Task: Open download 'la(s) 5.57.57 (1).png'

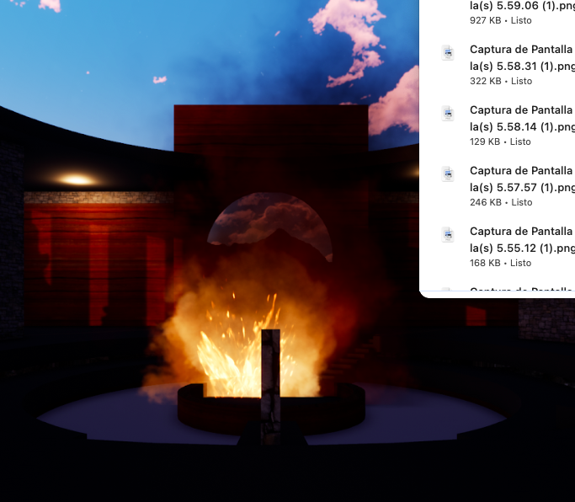Action: [522, 179]
